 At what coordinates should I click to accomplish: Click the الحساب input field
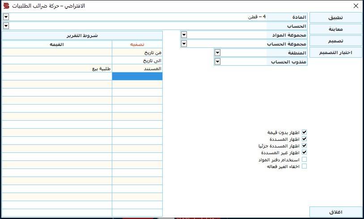[x=138, y=26]
